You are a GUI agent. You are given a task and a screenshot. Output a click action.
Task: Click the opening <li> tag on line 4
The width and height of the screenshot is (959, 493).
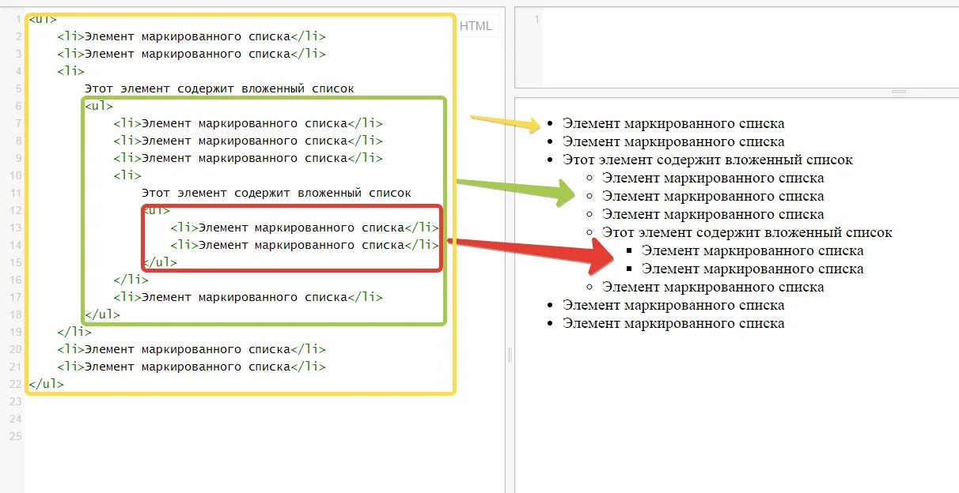click(x=70, y=71)
